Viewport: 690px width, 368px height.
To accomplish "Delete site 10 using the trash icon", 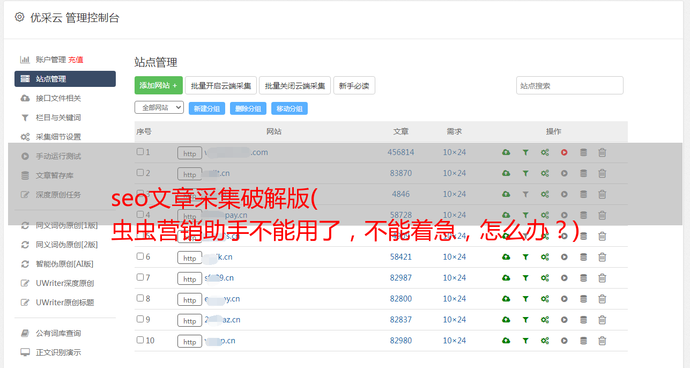I will (602, 341).
